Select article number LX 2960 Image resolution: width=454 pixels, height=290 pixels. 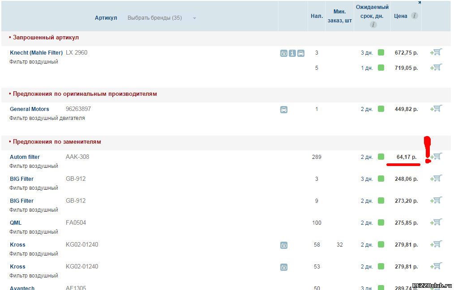pyautogui.click(x=77, y=53)
